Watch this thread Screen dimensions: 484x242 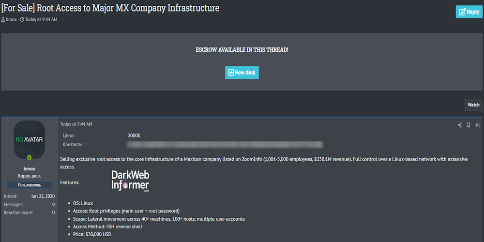click(x=473, y=105)
